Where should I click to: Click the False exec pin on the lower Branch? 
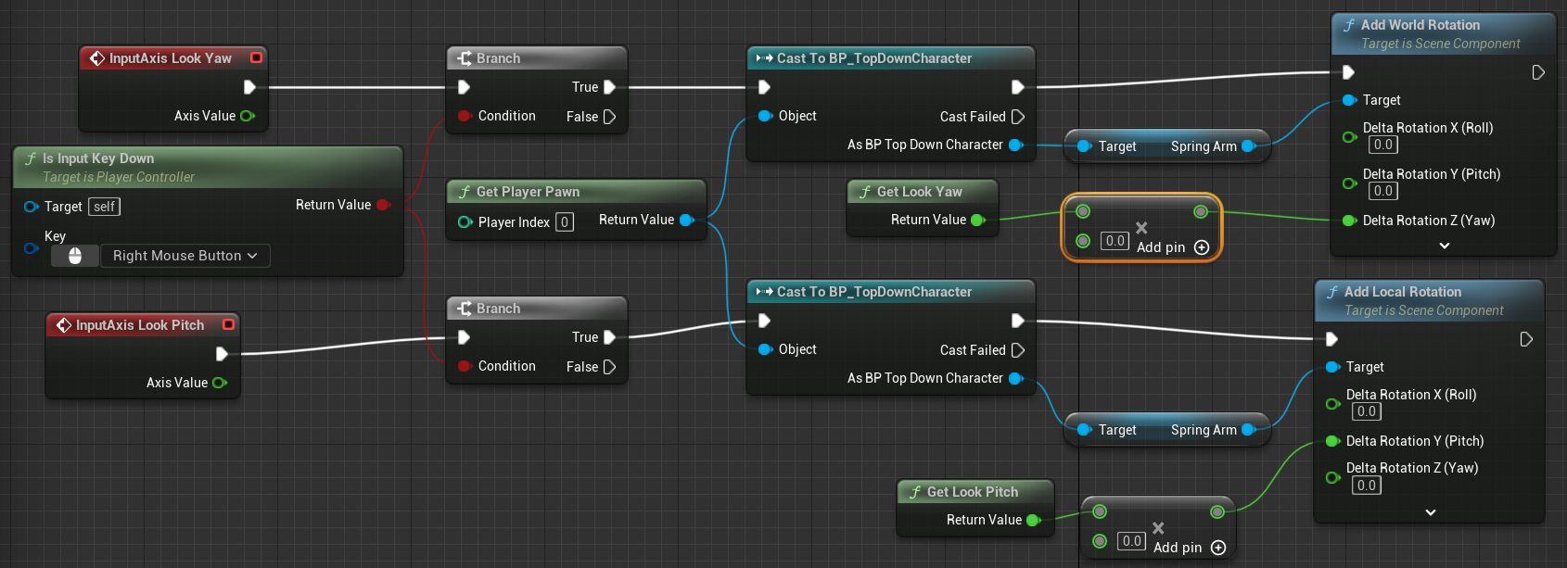point(609,367)
